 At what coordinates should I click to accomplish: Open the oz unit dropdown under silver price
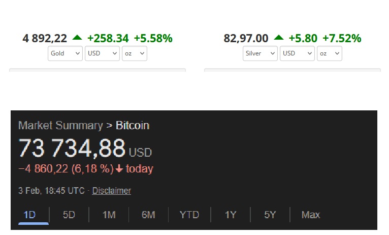pyautogui.click(x=330, y=53)
